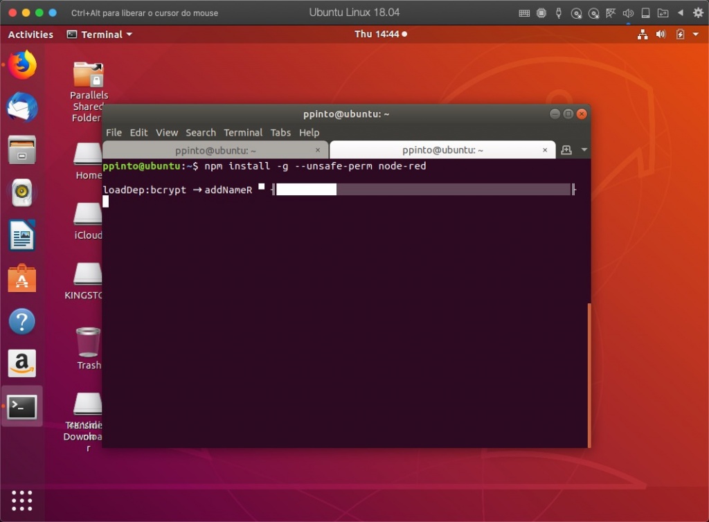This screenshot has height=522, width=709.
Task: Launch Amazon from the dock
Action: click(x=22, y=363)
